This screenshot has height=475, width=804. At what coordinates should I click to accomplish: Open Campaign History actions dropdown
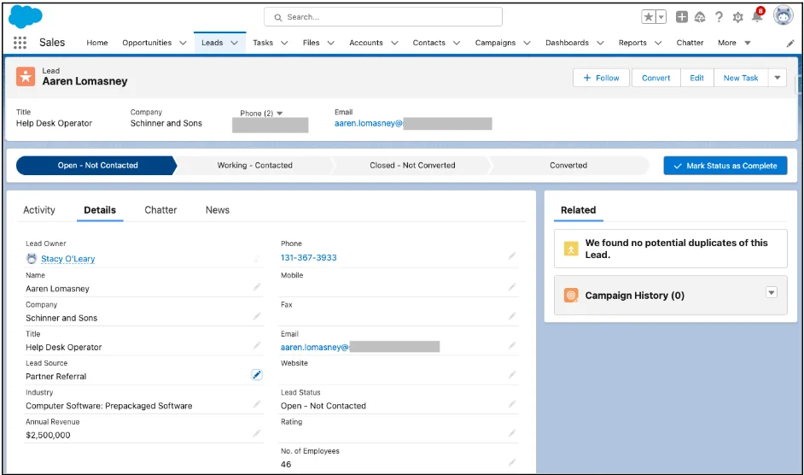[x=772, y=293]
